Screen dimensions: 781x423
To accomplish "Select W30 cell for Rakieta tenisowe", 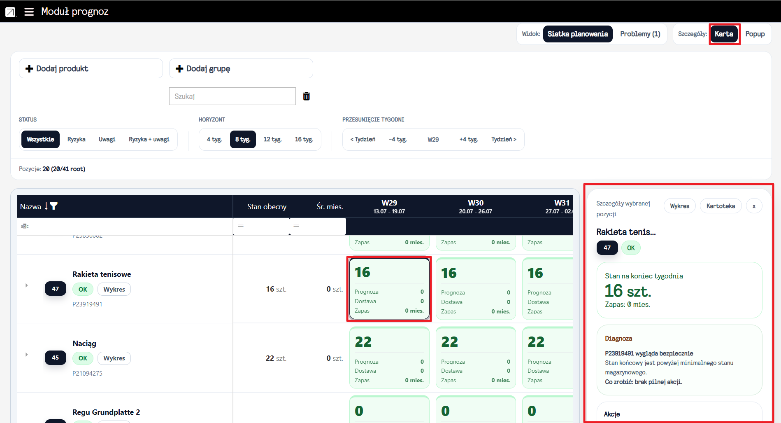I will 476,288.
